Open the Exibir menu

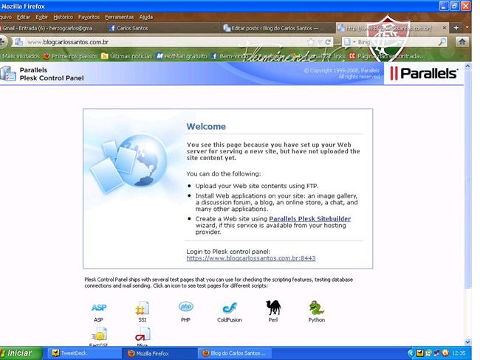[x=41, y=17]
